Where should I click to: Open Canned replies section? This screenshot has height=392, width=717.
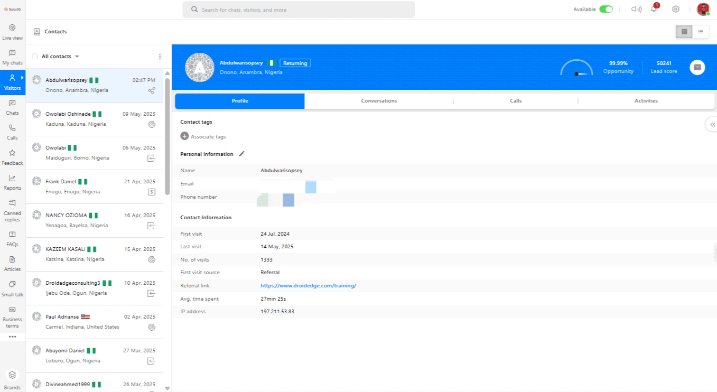(x=12, y=210)
